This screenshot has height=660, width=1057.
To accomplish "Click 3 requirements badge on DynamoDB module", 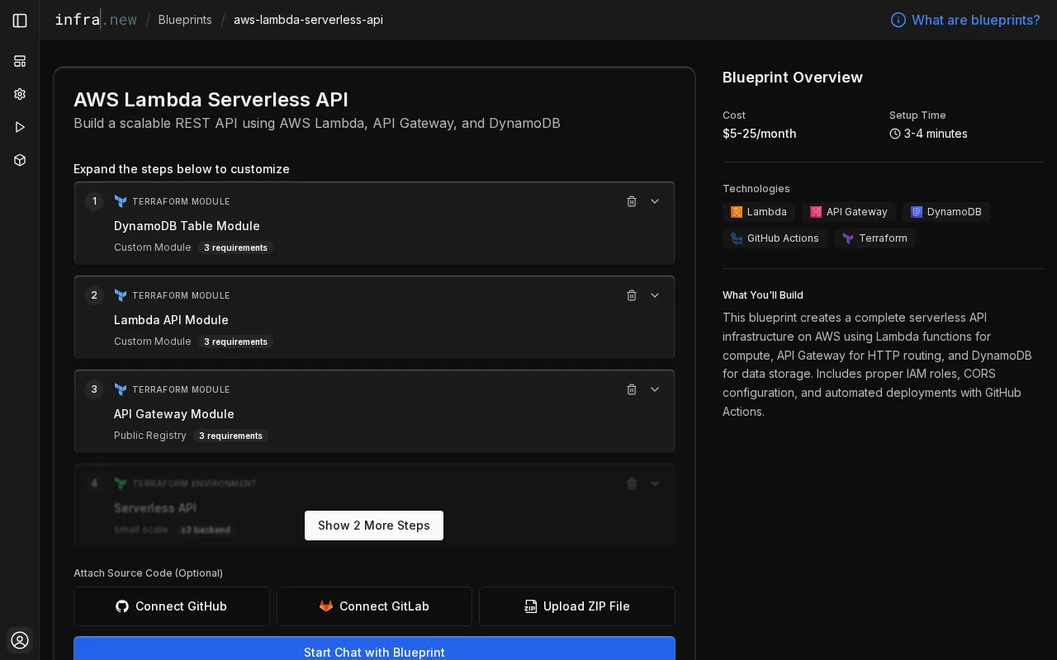I will [235, 247].
